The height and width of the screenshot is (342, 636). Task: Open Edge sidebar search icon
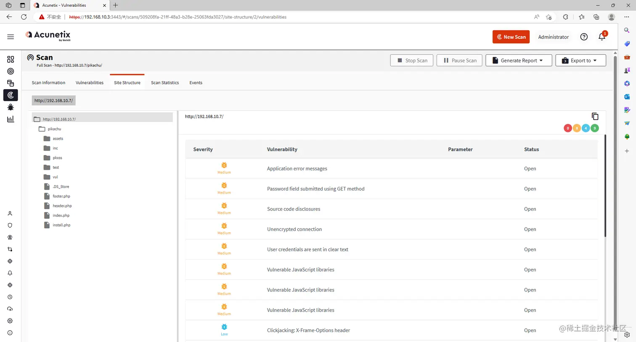[x=627, y=30]
